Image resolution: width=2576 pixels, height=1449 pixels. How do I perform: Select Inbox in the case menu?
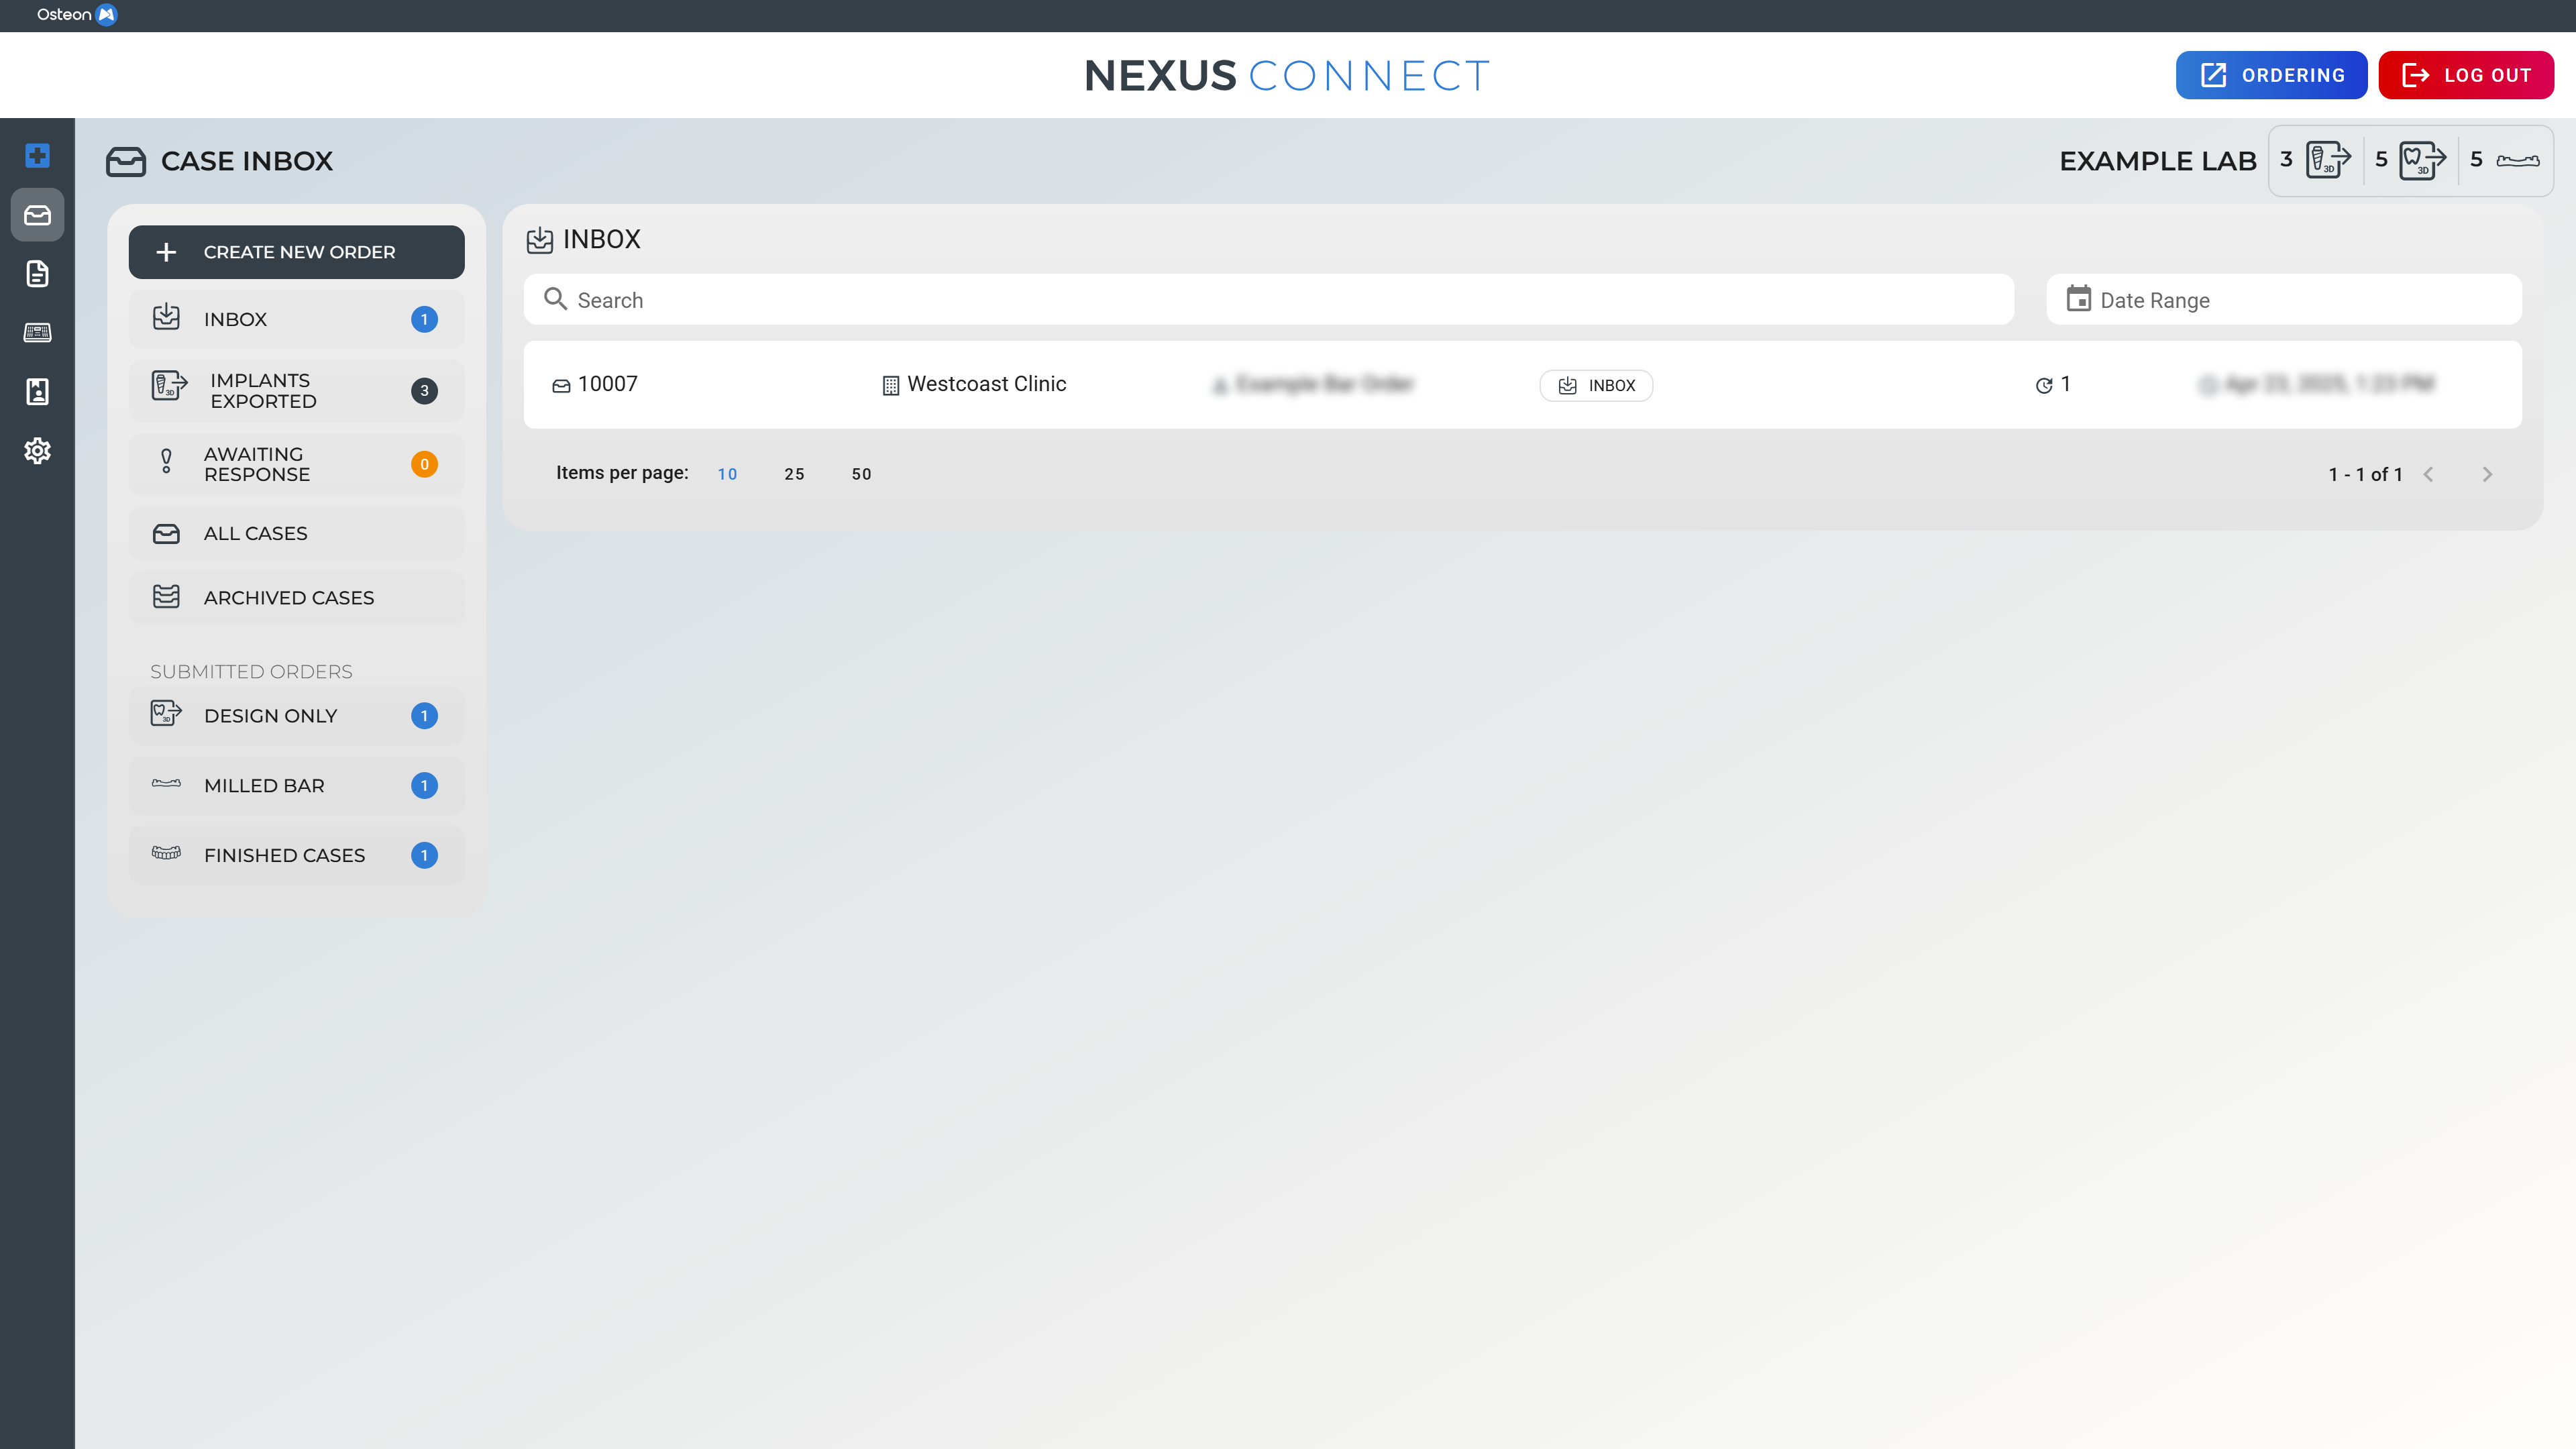296,319
